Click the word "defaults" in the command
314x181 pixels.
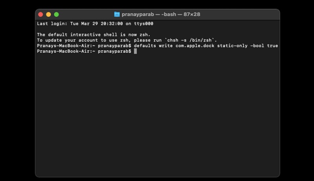[145, 46]
